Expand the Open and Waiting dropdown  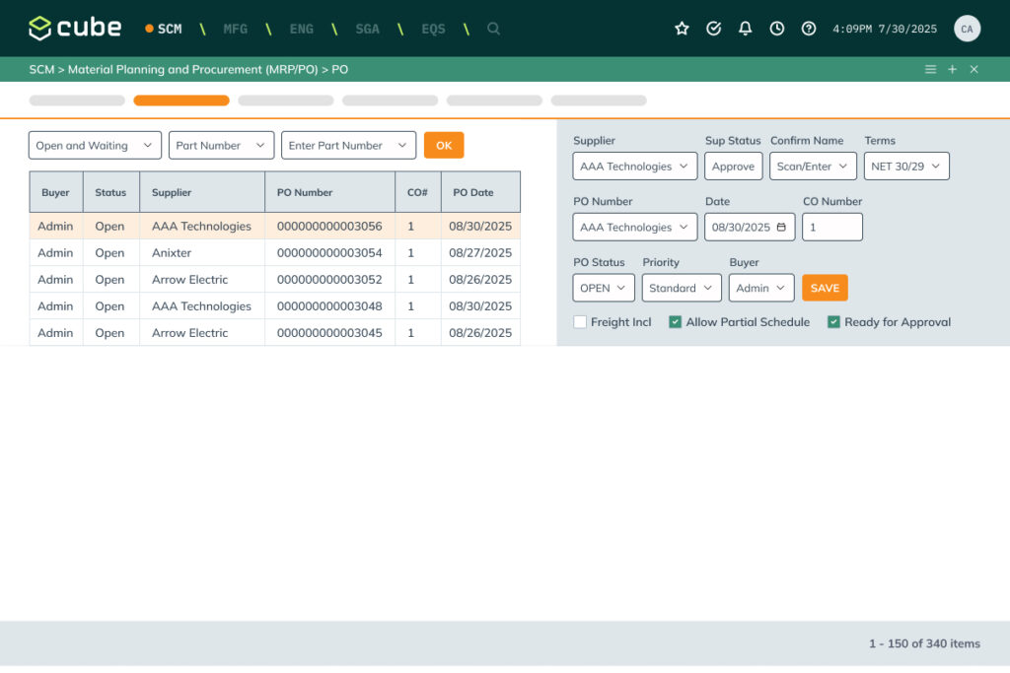[95, 146]
